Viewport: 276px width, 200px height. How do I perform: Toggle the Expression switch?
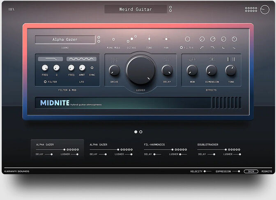point(236,171)
